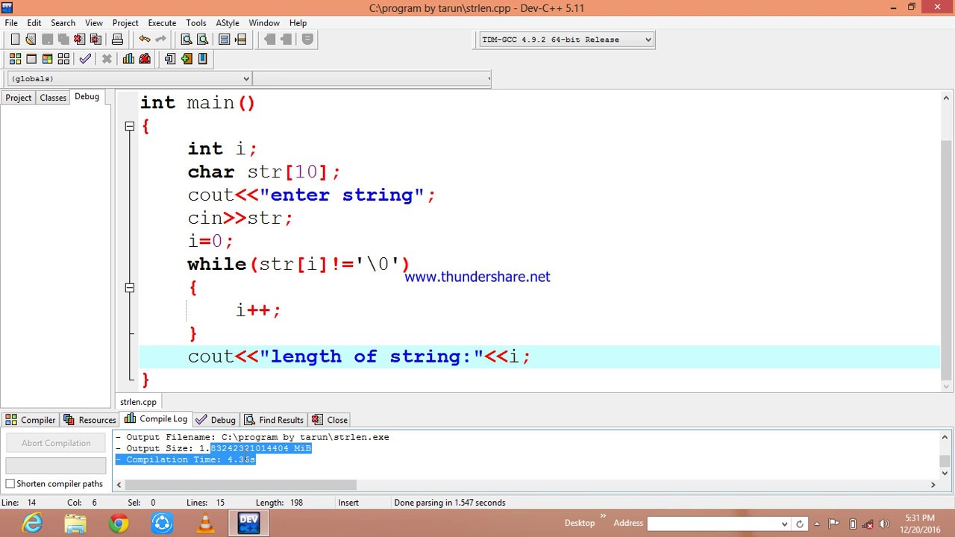Open the Tools menu
The width and height of the screenshot is (955, 537).
coord(196,23)
